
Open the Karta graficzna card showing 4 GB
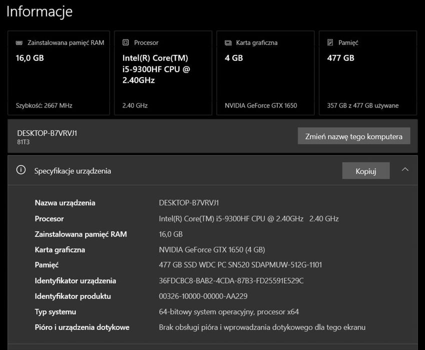pyautogui.click(x=266, y=73)
